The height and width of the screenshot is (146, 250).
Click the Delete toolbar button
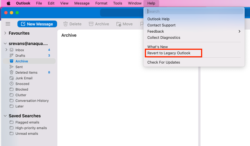[72, 24]
